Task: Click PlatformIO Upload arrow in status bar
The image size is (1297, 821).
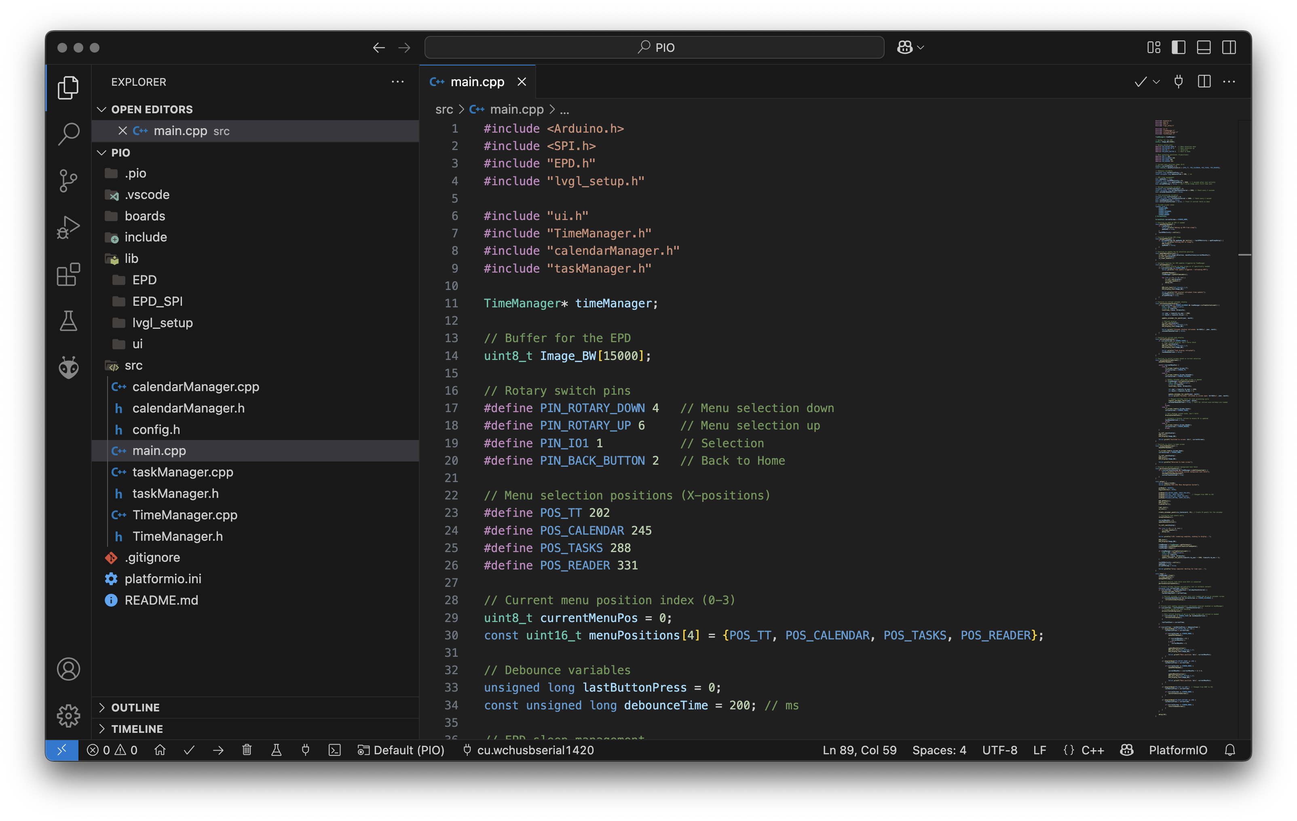Action: coord(218,750)
